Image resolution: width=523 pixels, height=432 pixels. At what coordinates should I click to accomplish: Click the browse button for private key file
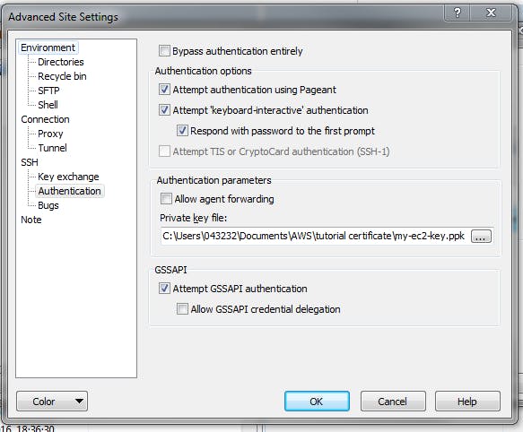point(481,237)
